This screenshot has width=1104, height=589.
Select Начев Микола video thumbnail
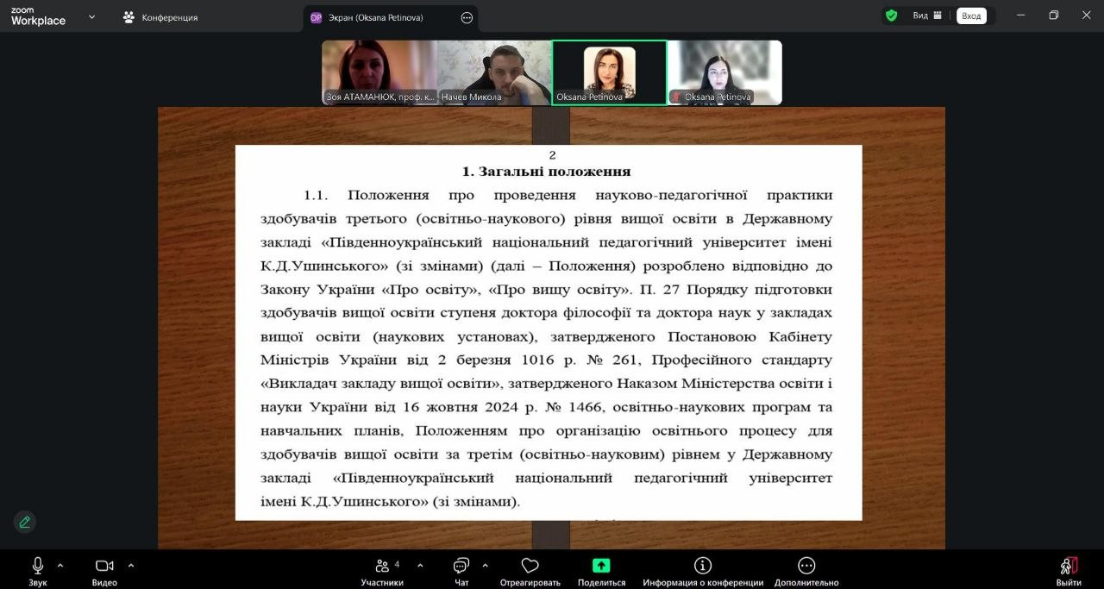494,72
